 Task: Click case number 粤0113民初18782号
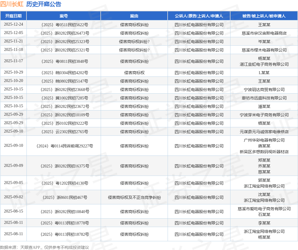pyautogui.click(x=65, y=234)
